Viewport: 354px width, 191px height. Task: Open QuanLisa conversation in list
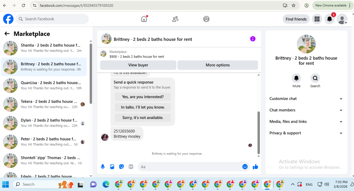44,86
